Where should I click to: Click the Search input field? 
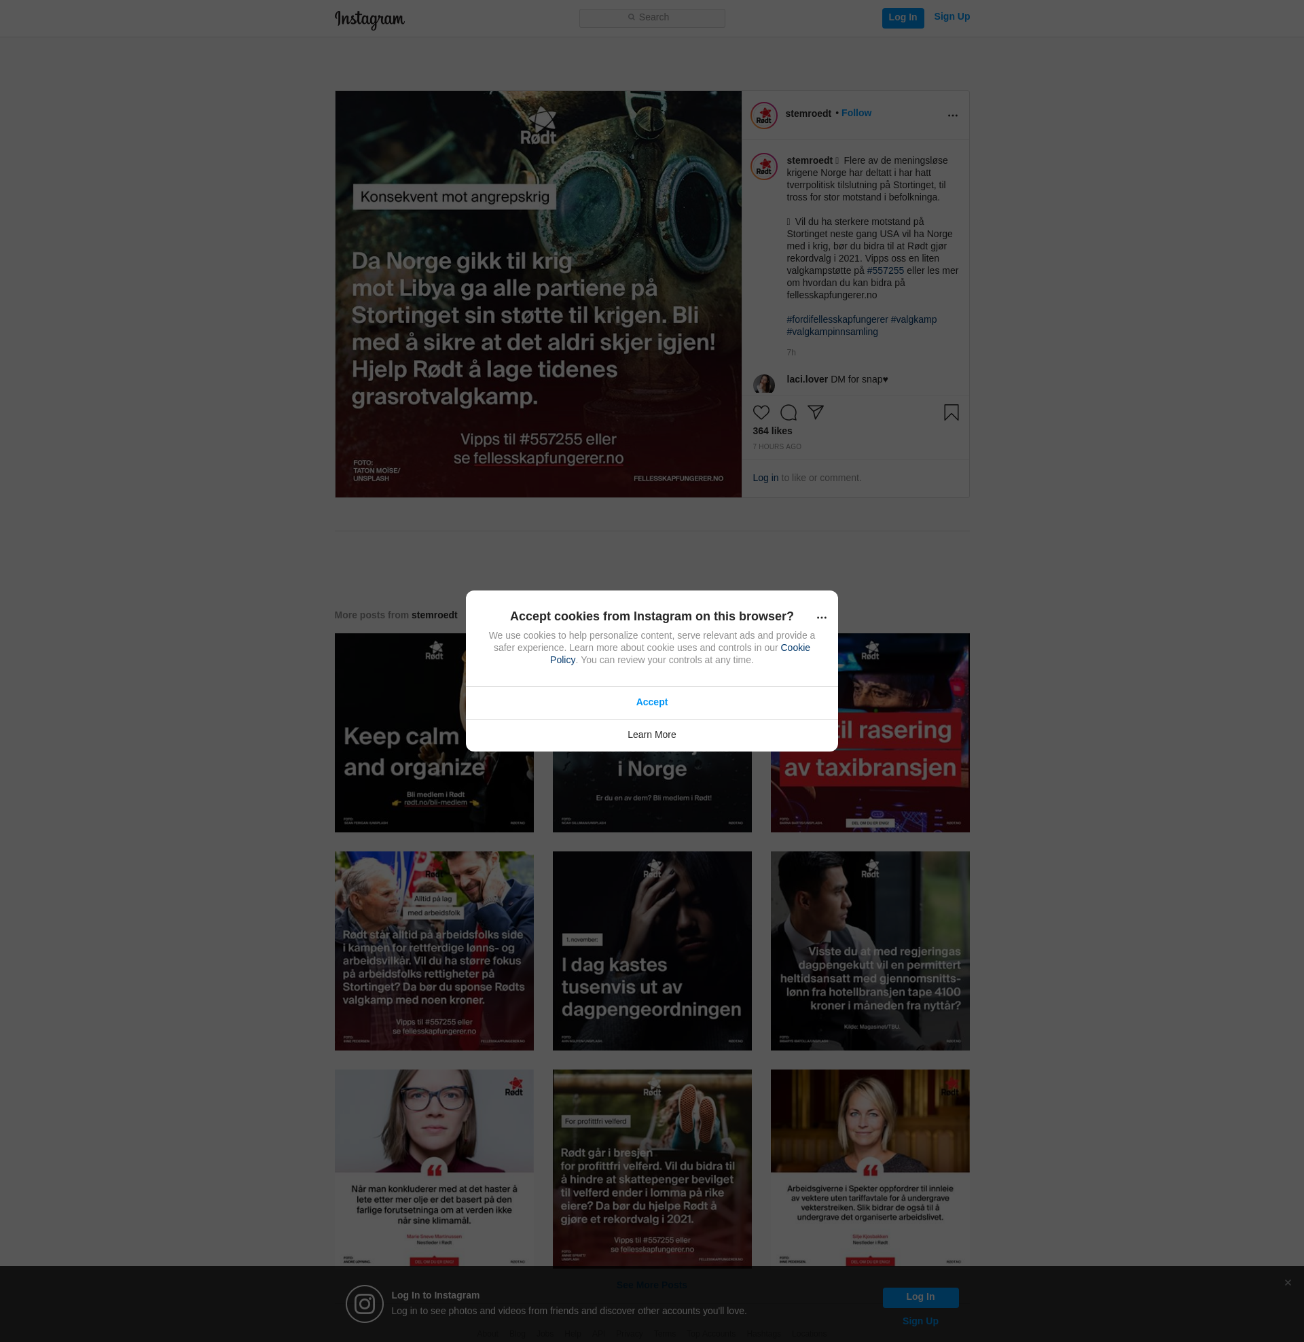coord(652,18)
